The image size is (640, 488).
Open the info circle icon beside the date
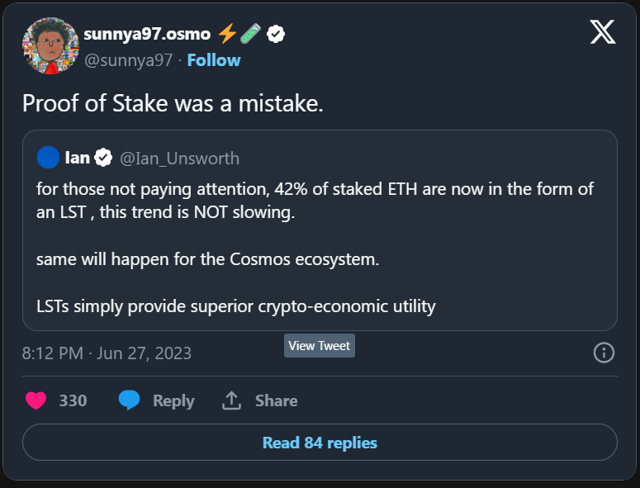coord(604,353)
